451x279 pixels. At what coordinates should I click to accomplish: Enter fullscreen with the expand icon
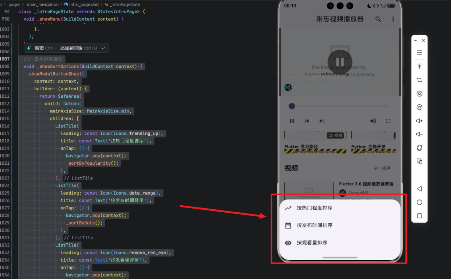[388, 121]
